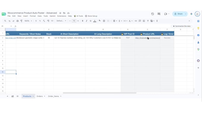
Task: Open the font family dropdown
Action: [61, 21]
